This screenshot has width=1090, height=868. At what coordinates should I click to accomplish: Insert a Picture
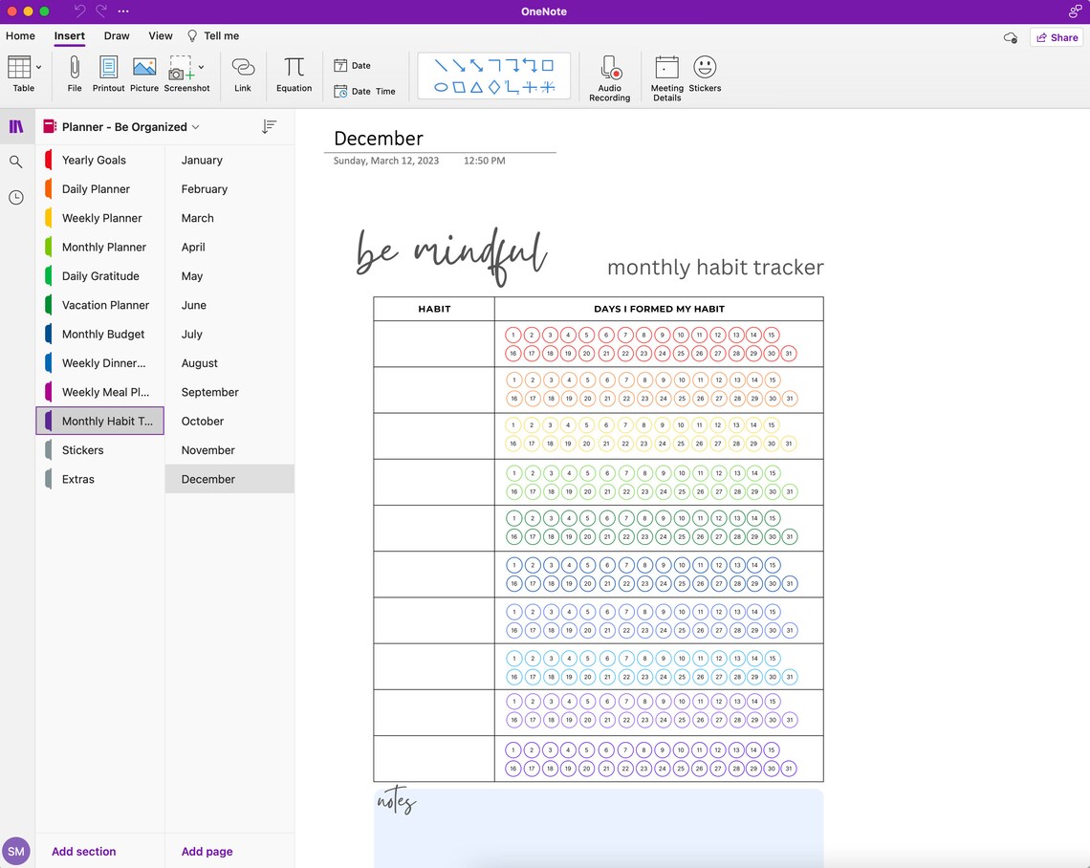(143, 74)
